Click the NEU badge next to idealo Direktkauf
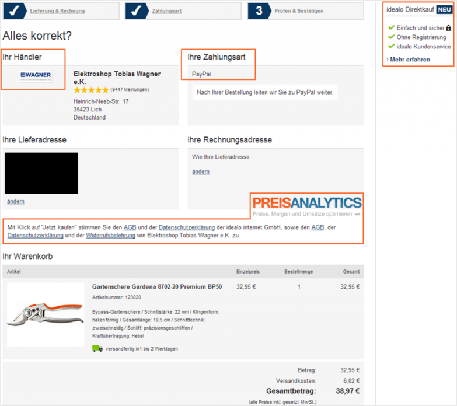Viewport: 457px width, 406px height. [x=444, y=10]
